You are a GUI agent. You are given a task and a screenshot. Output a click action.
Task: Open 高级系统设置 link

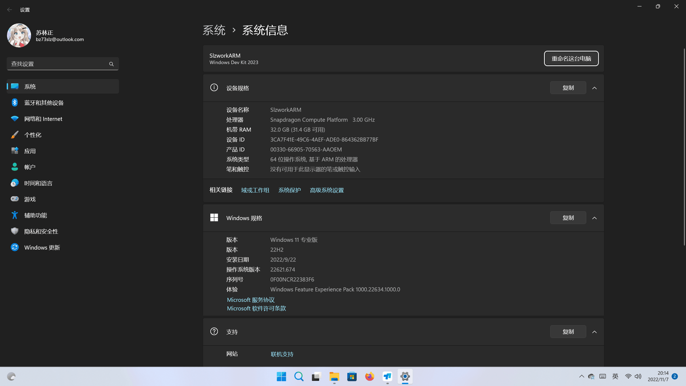pyautogui.click(x=327, y=190)
